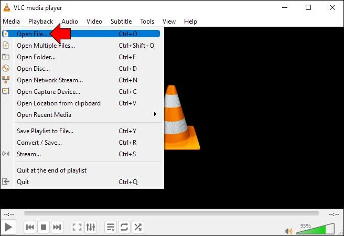Maximize the VLC window
Screen dimensions: 344x236
coord(308,7)
